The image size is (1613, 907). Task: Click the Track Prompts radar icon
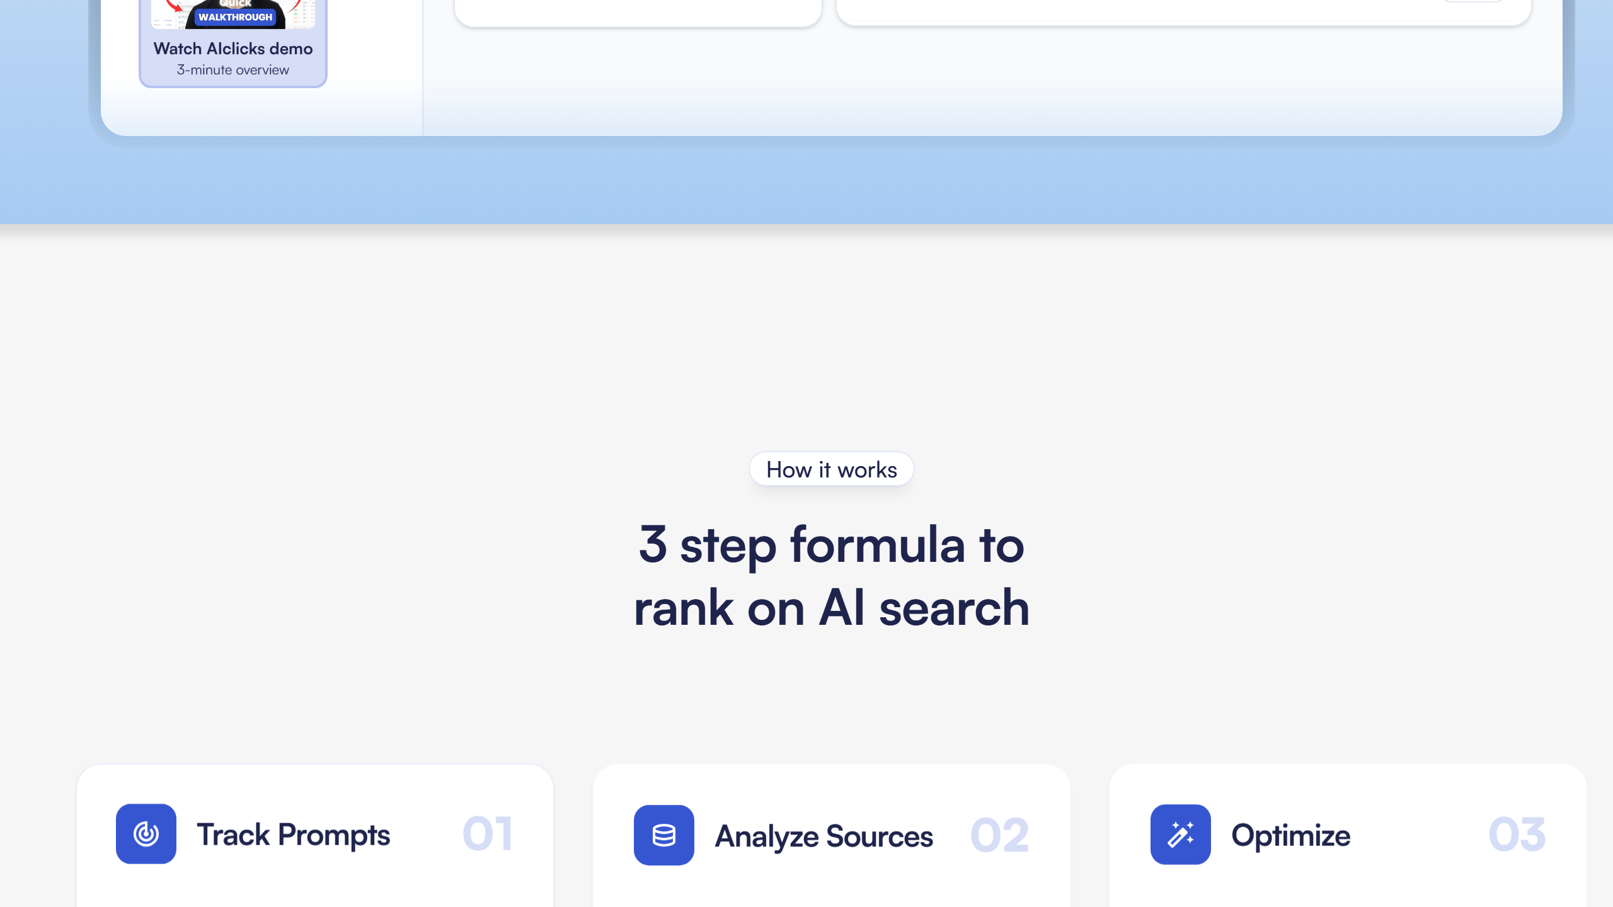146,833
